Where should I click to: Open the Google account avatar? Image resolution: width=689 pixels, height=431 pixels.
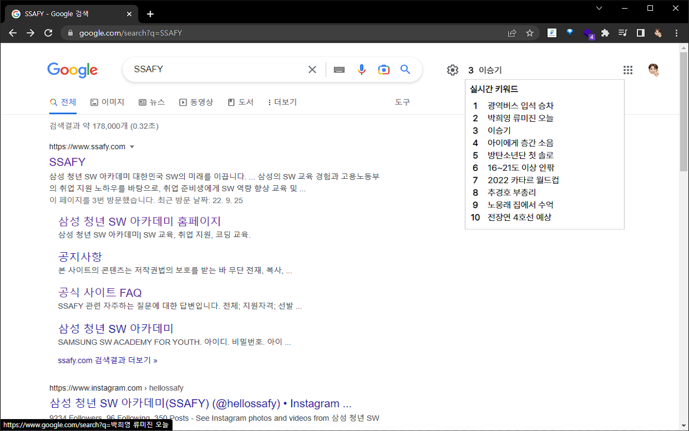(x=653, y=70)
